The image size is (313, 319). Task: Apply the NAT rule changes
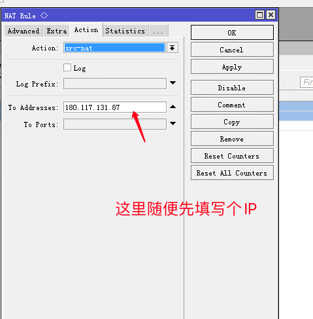click(x=232, y=67)
